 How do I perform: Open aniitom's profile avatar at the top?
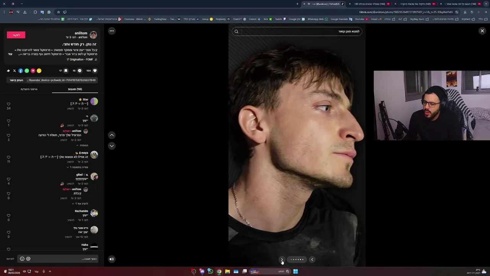point(93,35)
